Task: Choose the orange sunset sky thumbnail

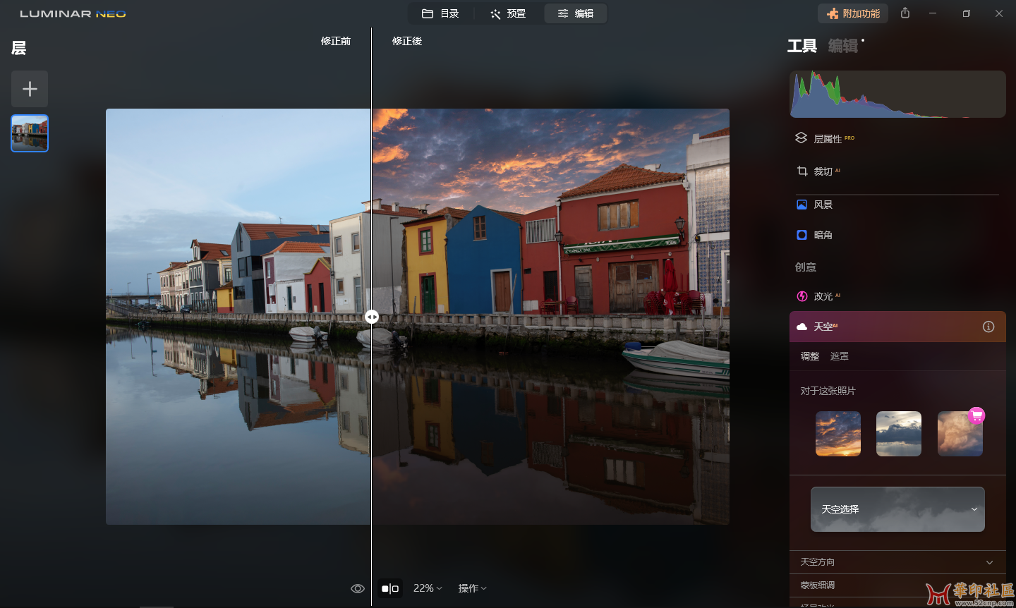Action: (838, 434)
